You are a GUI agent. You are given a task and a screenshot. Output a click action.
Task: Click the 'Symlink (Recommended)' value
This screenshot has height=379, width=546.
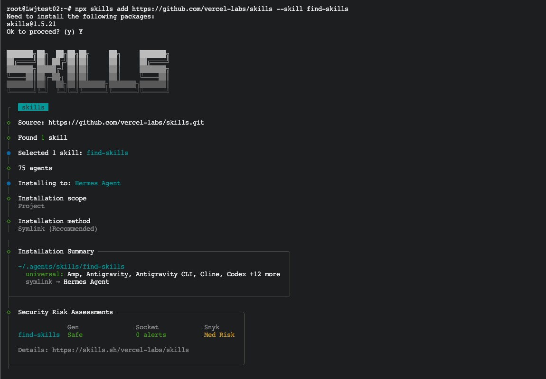[58, 229]
